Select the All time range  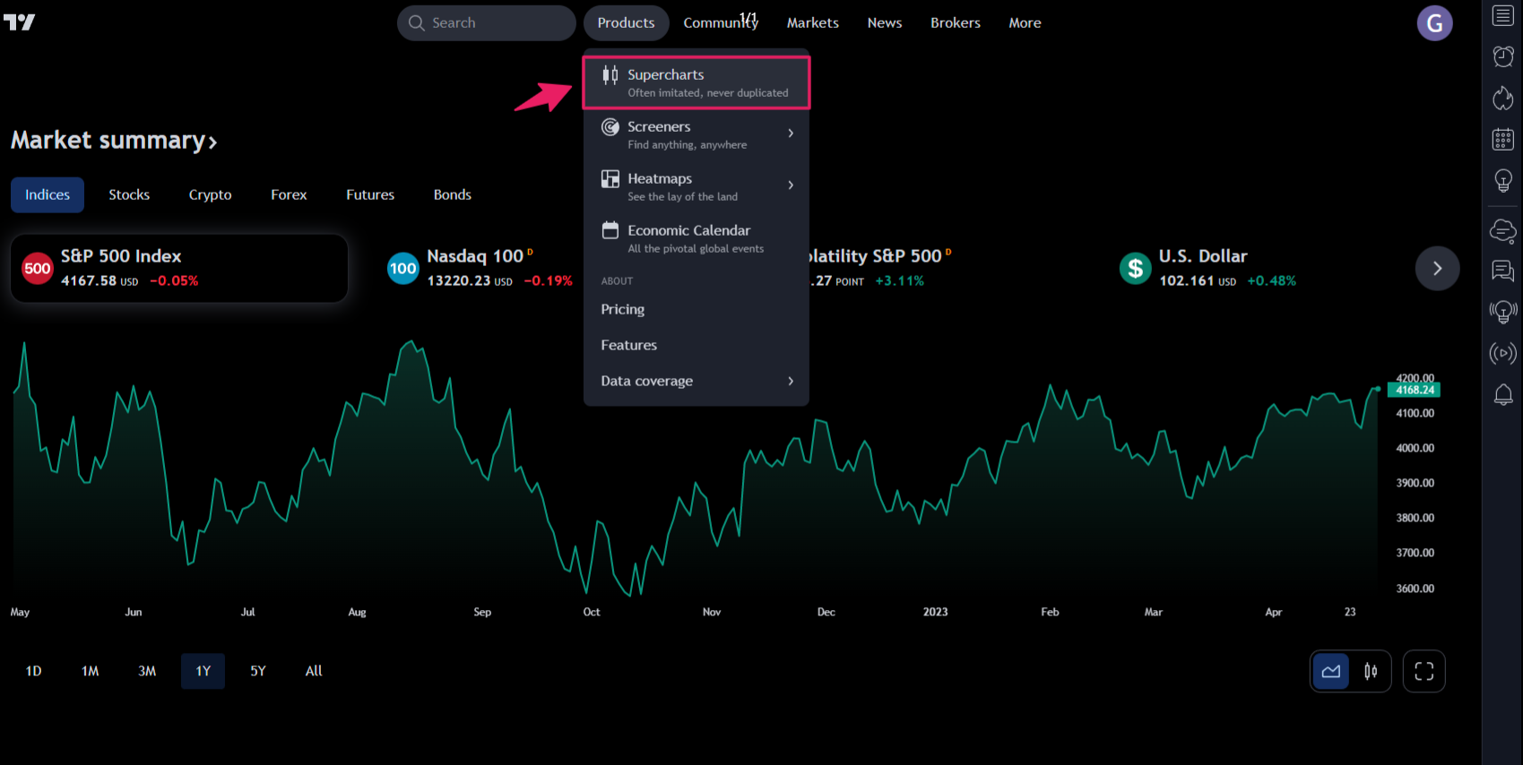[314, 671]
